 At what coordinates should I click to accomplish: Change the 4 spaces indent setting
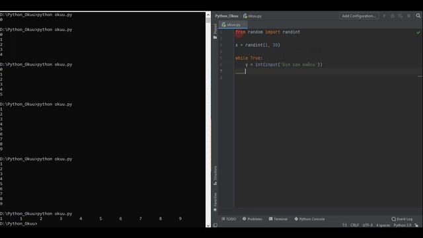tap(383, 225)
